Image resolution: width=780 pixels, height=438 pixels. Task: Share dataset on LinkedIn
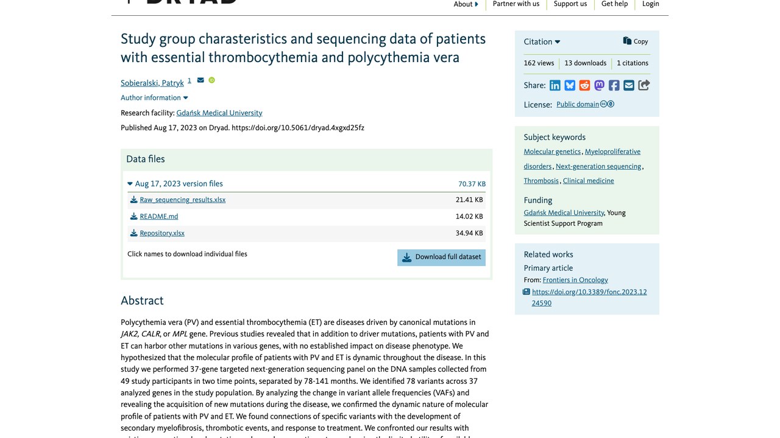[x=555, y=85]
